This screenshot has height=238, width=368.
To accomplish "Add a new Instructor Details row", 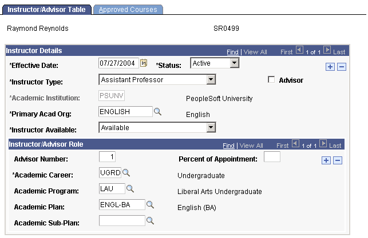I will 330,67.
